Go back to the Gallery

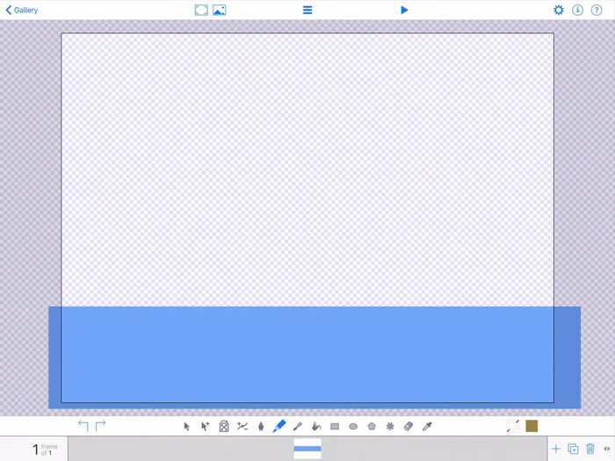[x=22, y=11]
